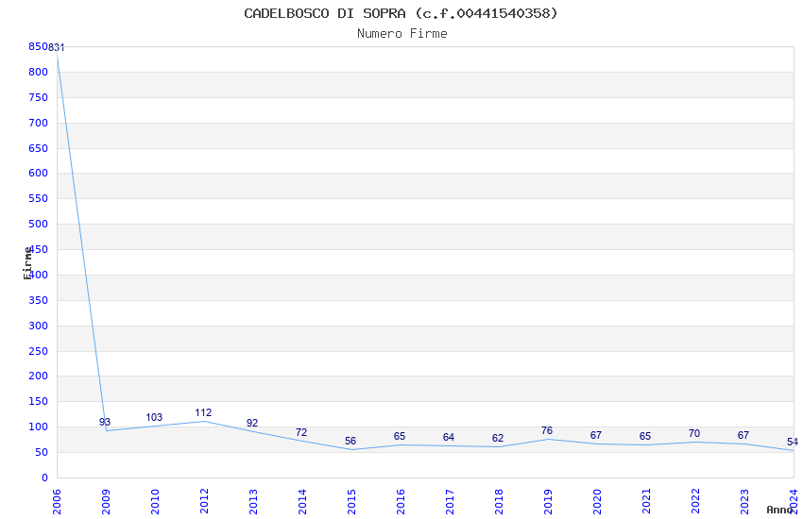
Task: Click the y-axis value 650
Action: click(x=39, y=148)
